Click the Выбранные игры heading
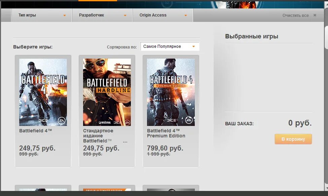Viewport: 328px width, 196px height. pos(252,36)
